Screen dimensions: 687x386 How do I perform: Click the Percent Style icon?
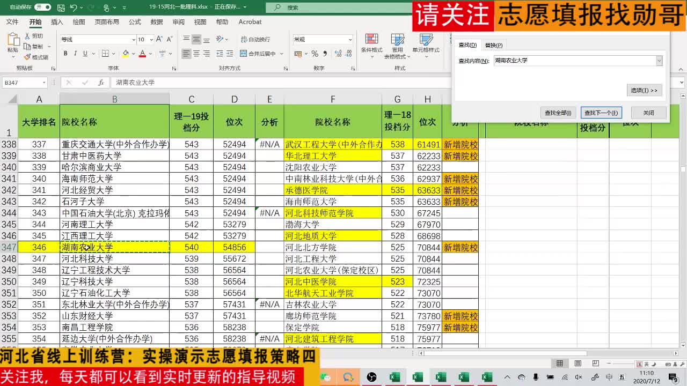pyautogui.click(x=315, y=54)
